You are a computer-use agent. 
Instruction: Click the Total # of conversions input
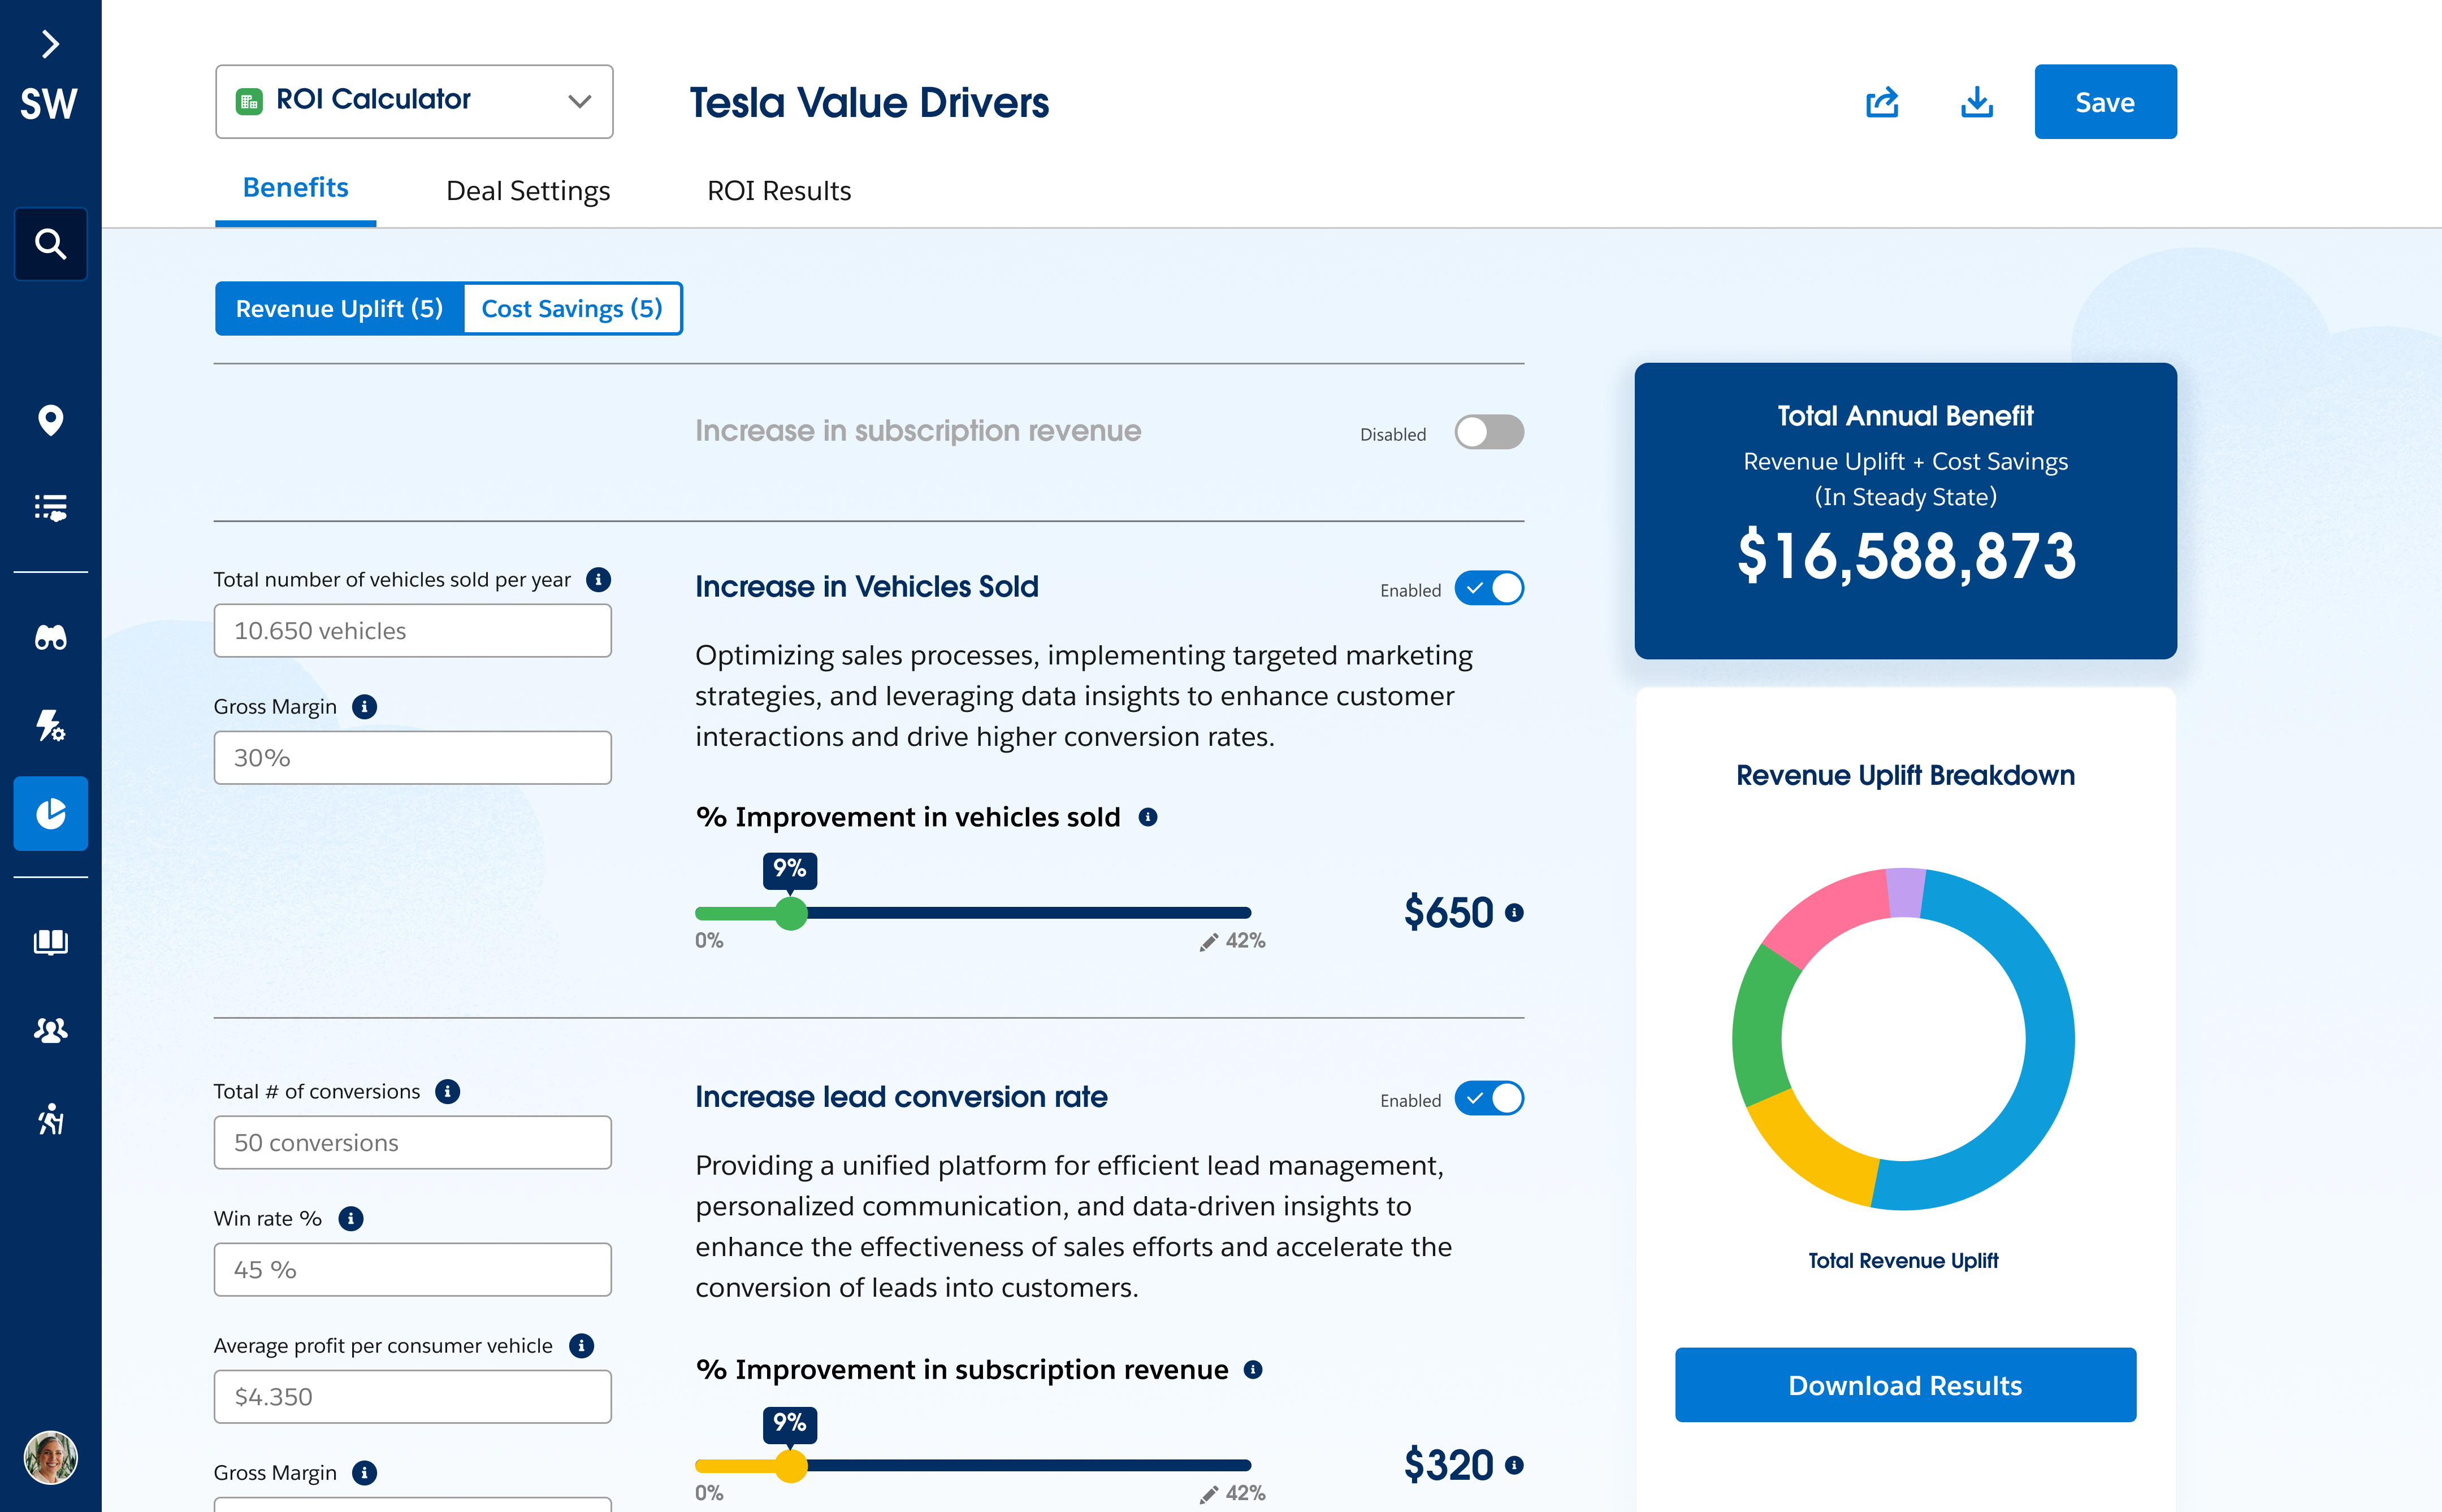click(412, 1142)
